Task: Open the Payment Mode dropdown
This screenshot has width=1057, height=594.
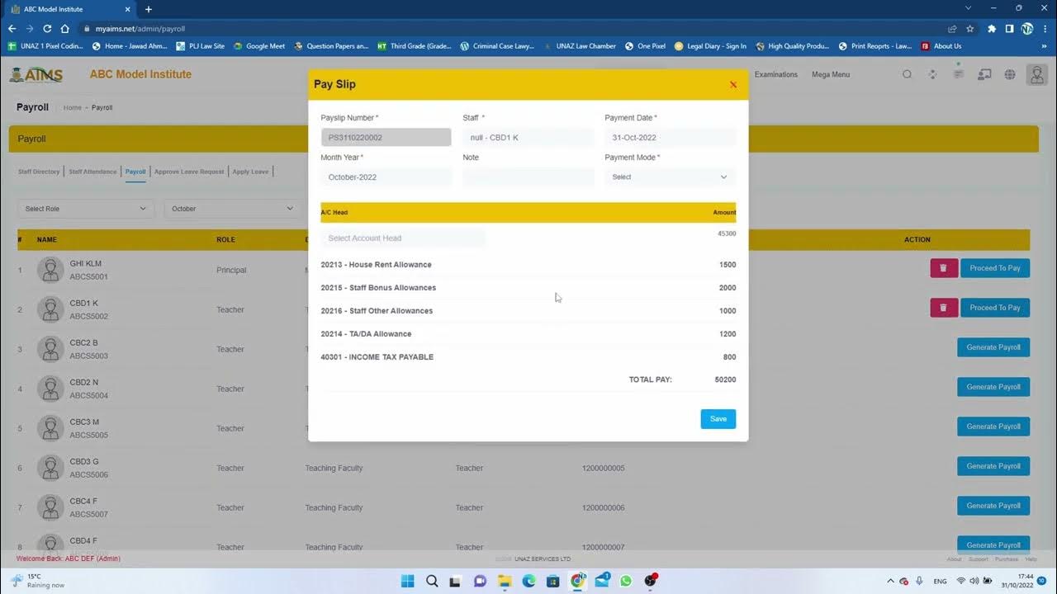Action: pos(671,177)
